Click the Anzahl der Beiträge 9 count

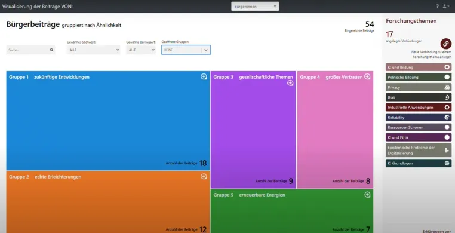pyautogui.click(x=274, y=181)
